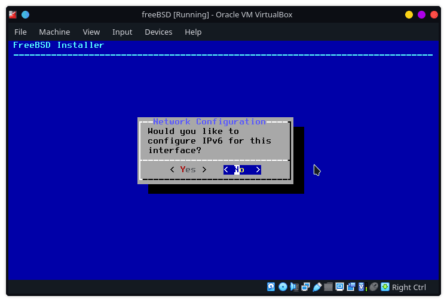Open the audio status indicator

click(x=294, y=286)
